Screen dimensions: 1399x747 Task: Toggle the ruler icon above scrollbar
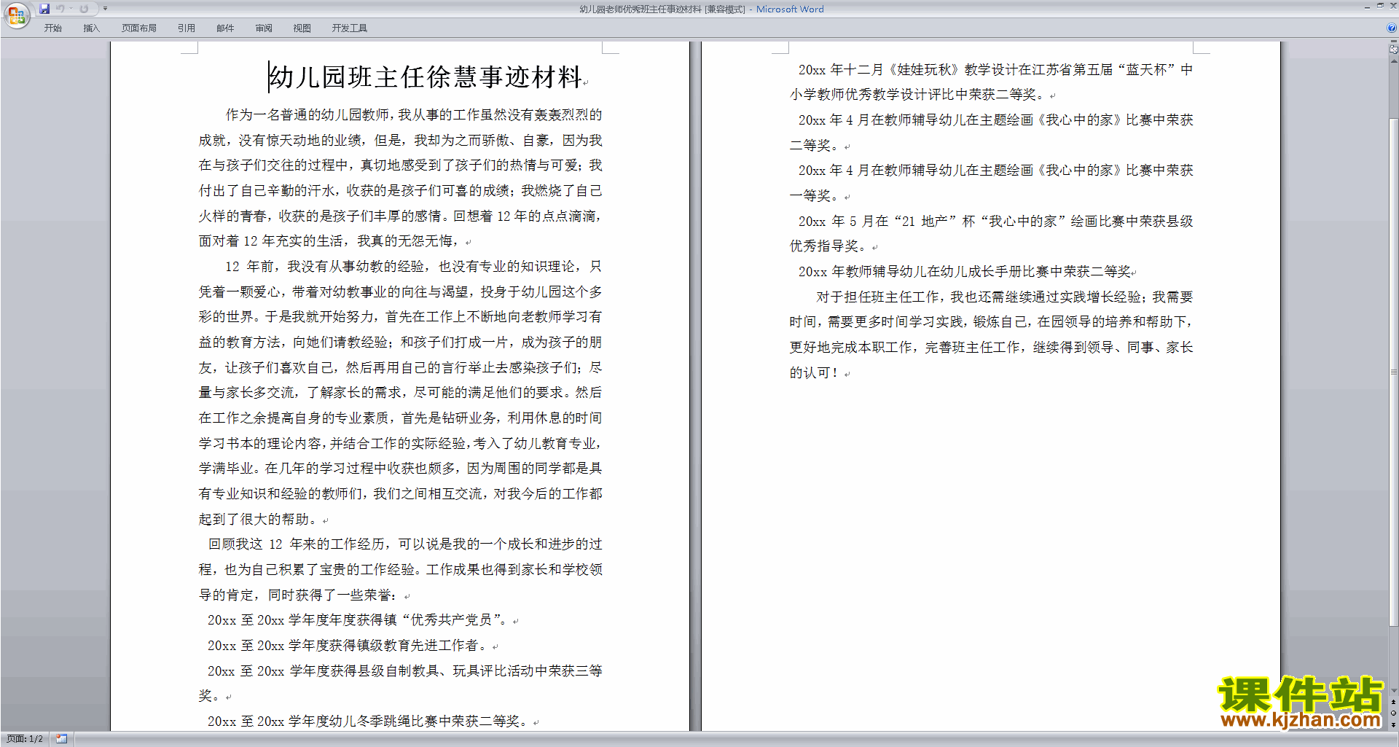(x=1394, y=50)
